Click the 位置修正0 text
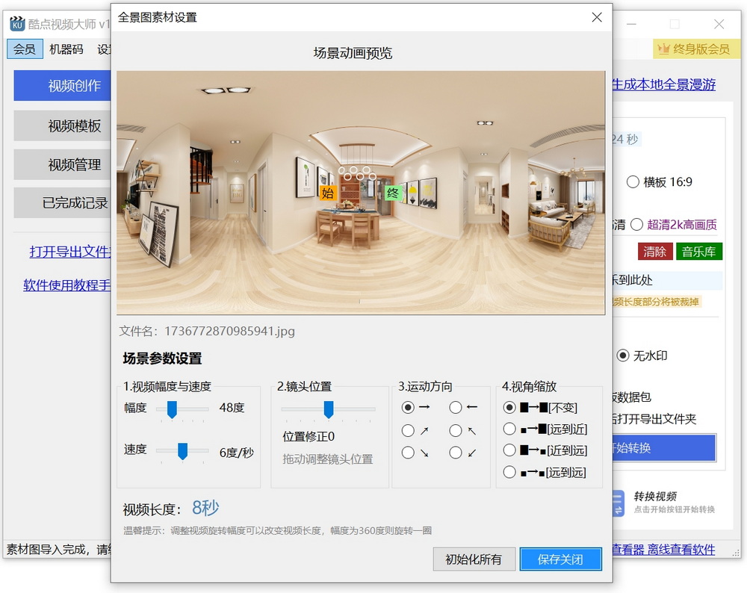747x593 pixels. pyautogui.click(x=309, y=436)
